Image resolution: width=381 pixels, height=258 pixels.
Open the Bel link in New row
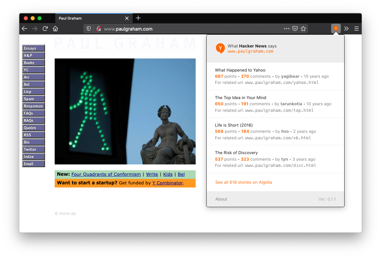tap(181, 174)
